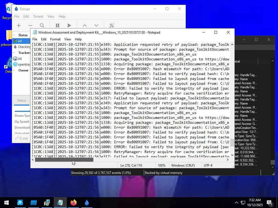278x208 pixels.
Task: Open the monitor graph app in taskbar
Action: point(33,203)
